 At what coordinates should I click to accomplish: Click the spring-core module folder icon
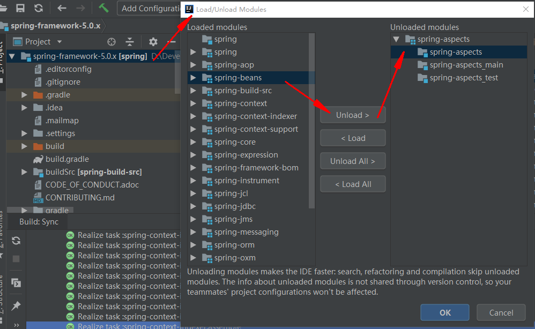click(x=207, y=142)
